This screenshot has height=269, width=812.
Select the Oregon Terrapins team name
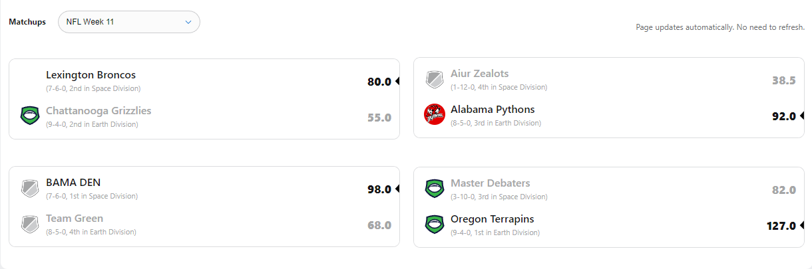(492, 219)
